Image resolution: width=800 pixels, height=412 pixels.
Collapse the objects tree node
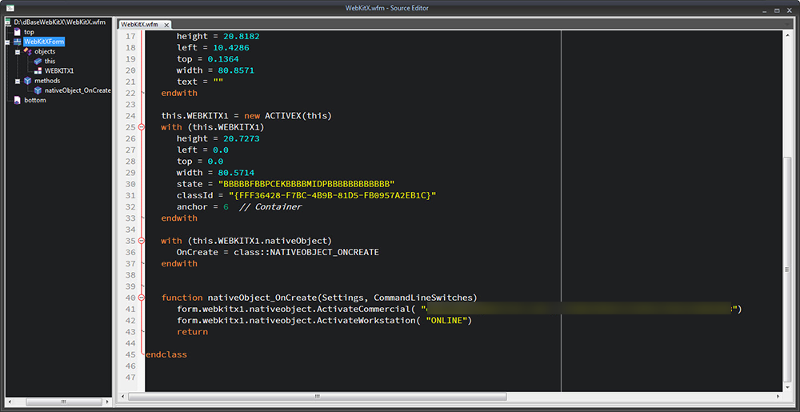(18, 51)
